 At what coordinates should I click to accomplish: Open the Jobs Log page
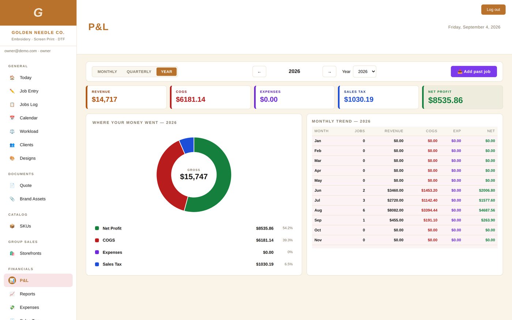[x=38, y=105]
